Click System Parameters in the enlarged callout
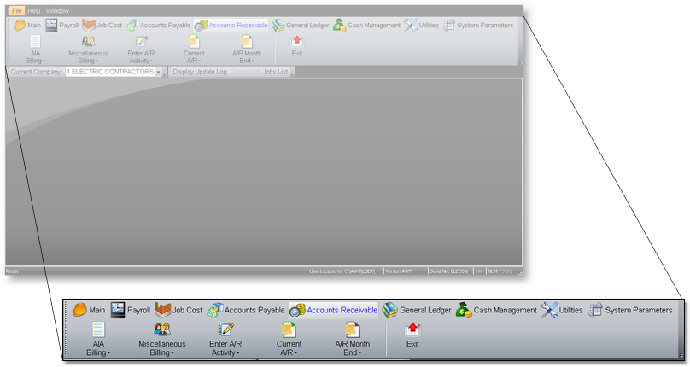The width and height of the screenshot is (690, 367). pyautogui.click(x=630, y=310)
